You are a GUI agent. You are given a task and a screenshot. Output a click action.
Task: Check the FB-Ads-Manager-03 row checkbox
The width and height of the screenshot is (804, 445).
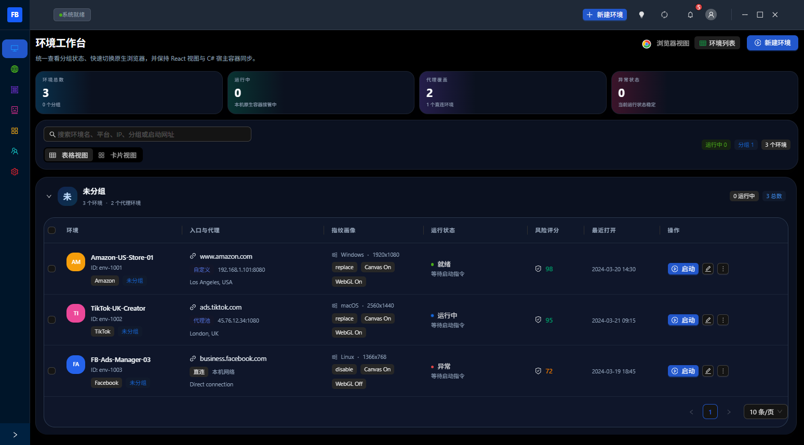click(x=51, y=371)
